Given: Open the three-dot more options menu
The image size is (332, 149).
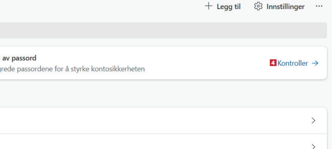Looking at the screenshot, I should 319,6.
